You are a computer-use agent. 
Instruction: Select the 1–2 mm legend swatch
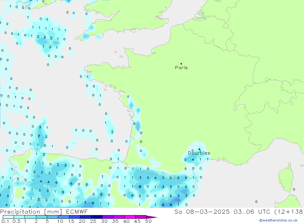click(30, 217)
